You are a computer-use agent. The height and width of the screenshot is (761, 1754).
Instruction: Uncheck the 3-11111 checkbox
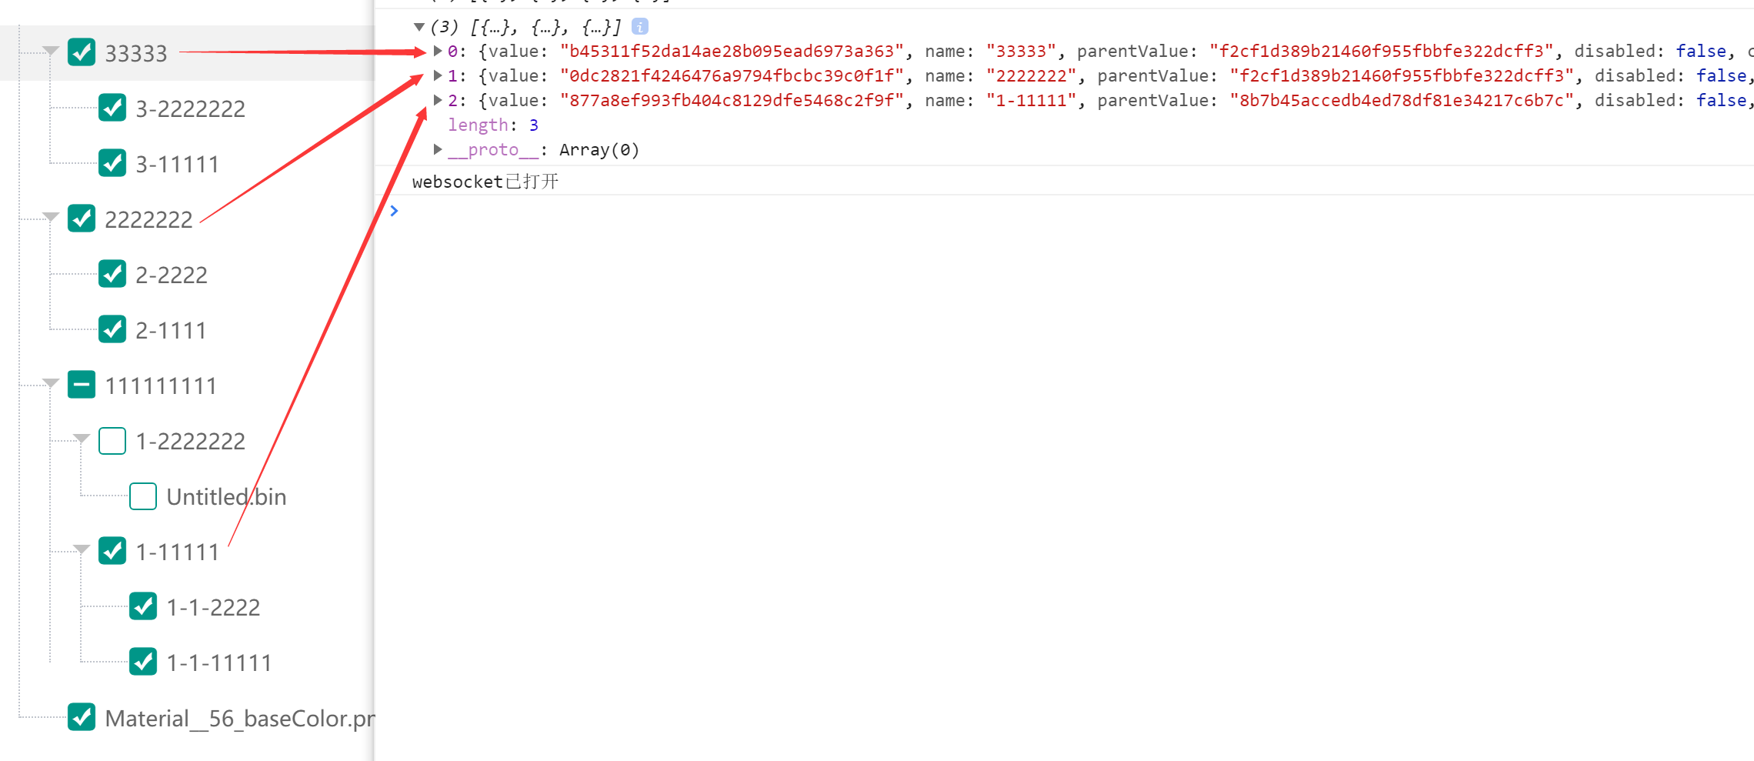click(112, 163)
